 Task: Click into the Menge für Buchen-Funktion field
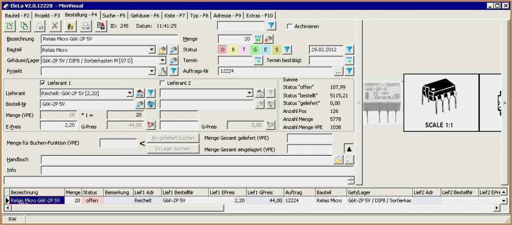click(x=118, y=143)
